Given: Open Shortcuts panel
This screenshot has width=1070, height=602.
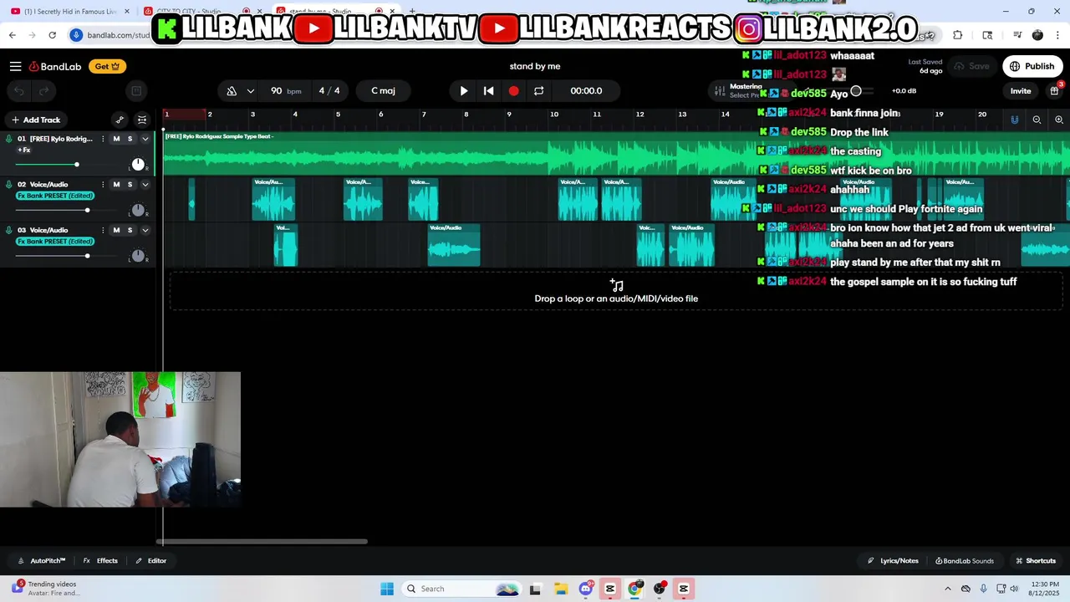Looking at the screenshot, I should [1036, 561].
